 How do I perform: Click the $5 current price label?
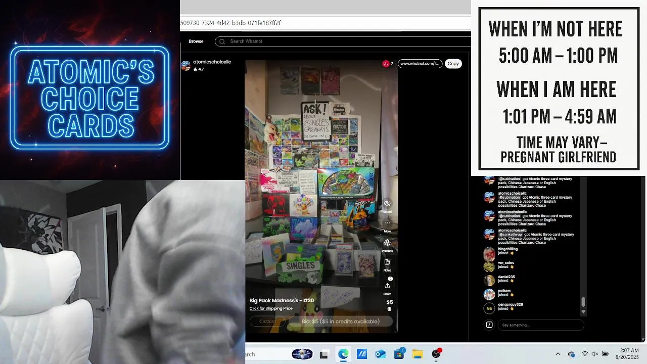click(390, 302)
